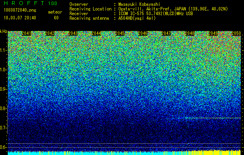Click the 0.7 kHz axis label
The height and width of the screenshot is (155, 244).
click(x=3, y=128)
